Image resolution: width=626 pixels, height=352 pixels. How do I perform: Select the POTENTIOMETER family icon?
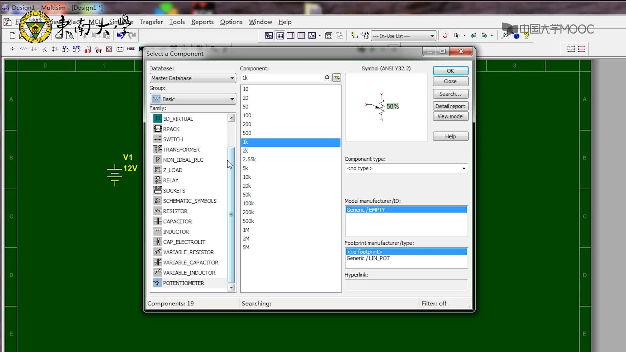157,283
